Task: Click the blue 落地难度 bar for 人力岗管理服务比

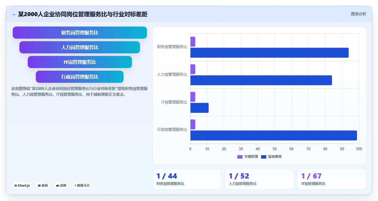Action: 261,80
